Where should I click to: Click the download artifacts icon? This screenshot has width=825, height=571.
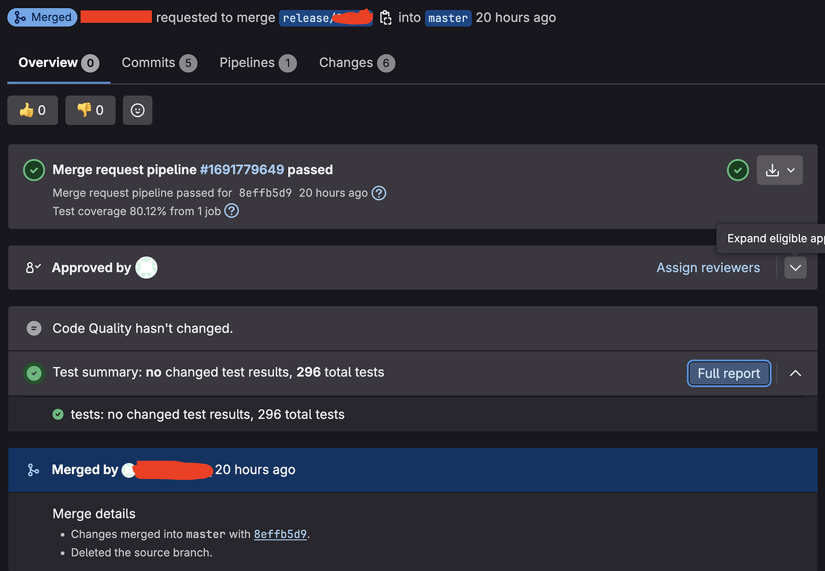[x=772, y=170]
